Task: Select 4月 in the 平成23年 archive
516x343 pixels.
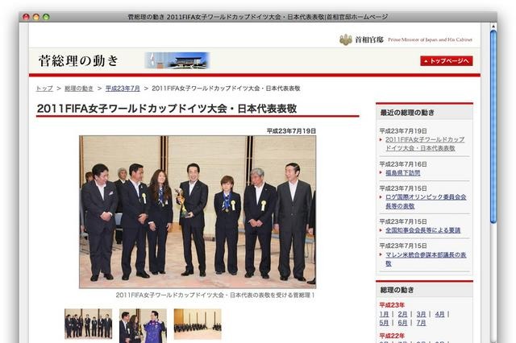Action: tap(439, 314)
